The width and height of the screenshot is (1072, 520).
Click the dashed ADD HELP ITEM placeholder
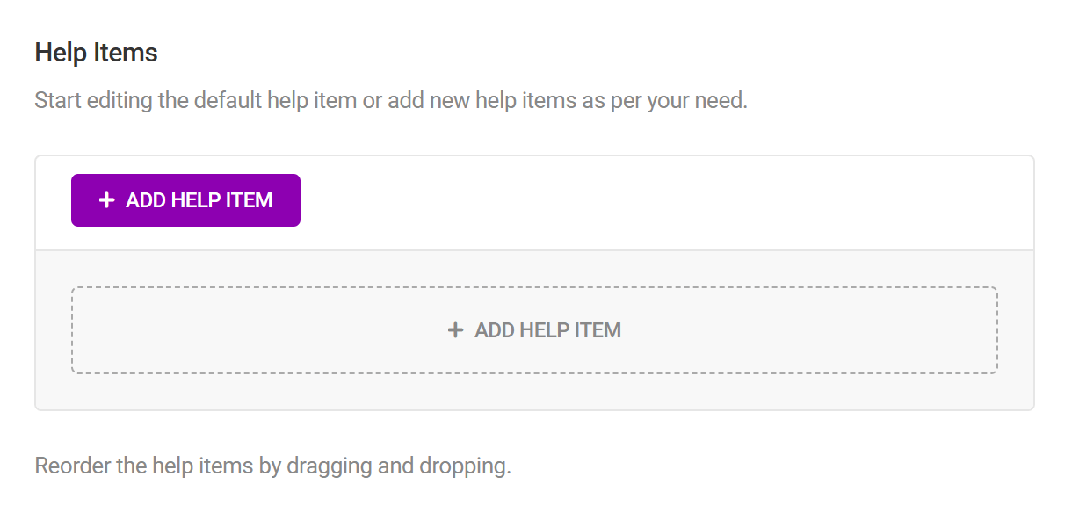coord(534,329)
